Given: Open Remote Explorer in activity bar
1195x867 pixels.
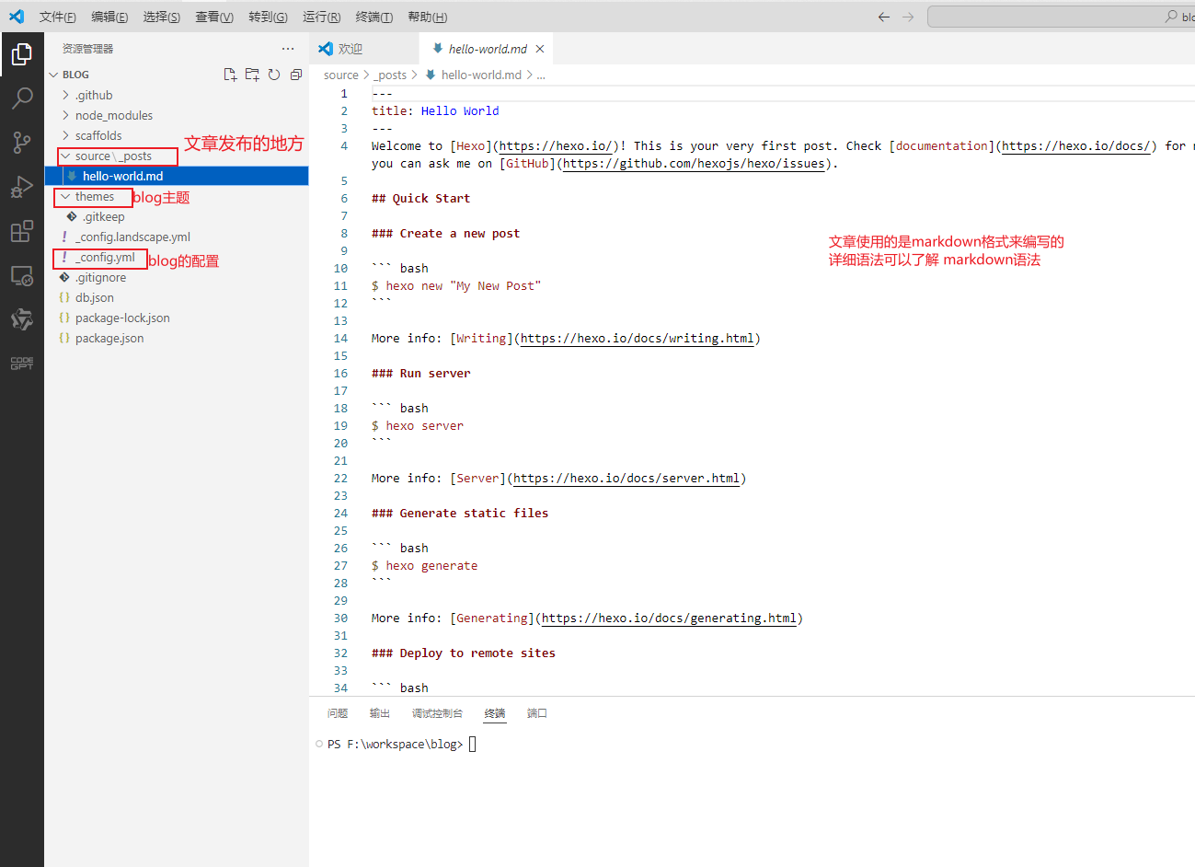Looking at the screenshot, I should [x=22, y=275].
